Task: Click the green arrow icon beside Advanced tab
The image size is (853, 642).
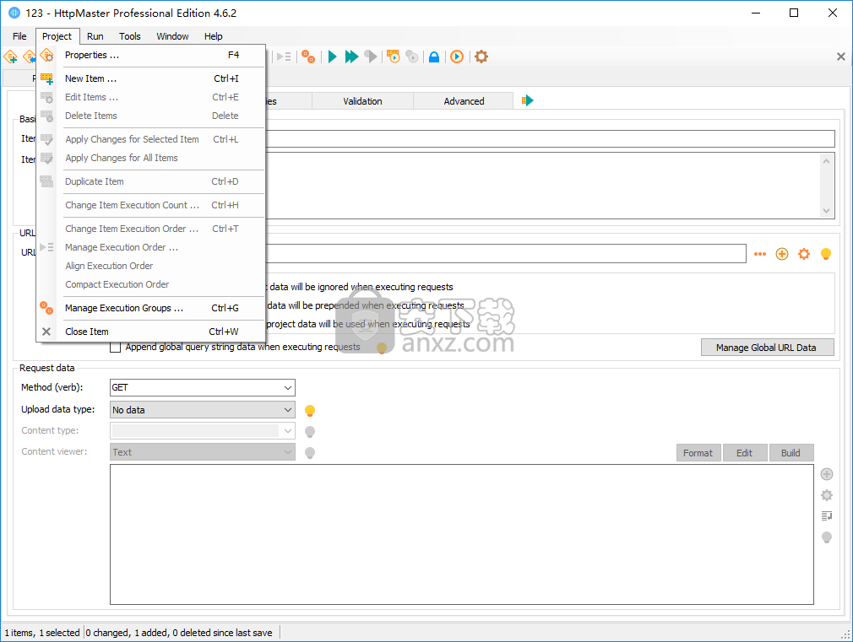Action: 528,100
